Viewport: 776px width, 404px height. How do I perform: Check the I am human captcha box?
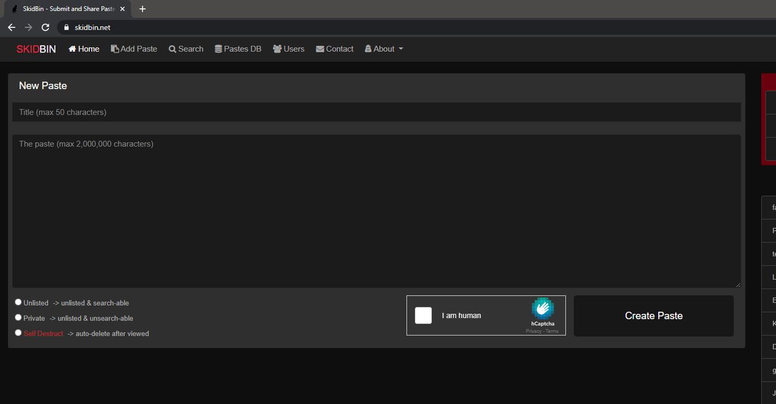click(424, 315)
